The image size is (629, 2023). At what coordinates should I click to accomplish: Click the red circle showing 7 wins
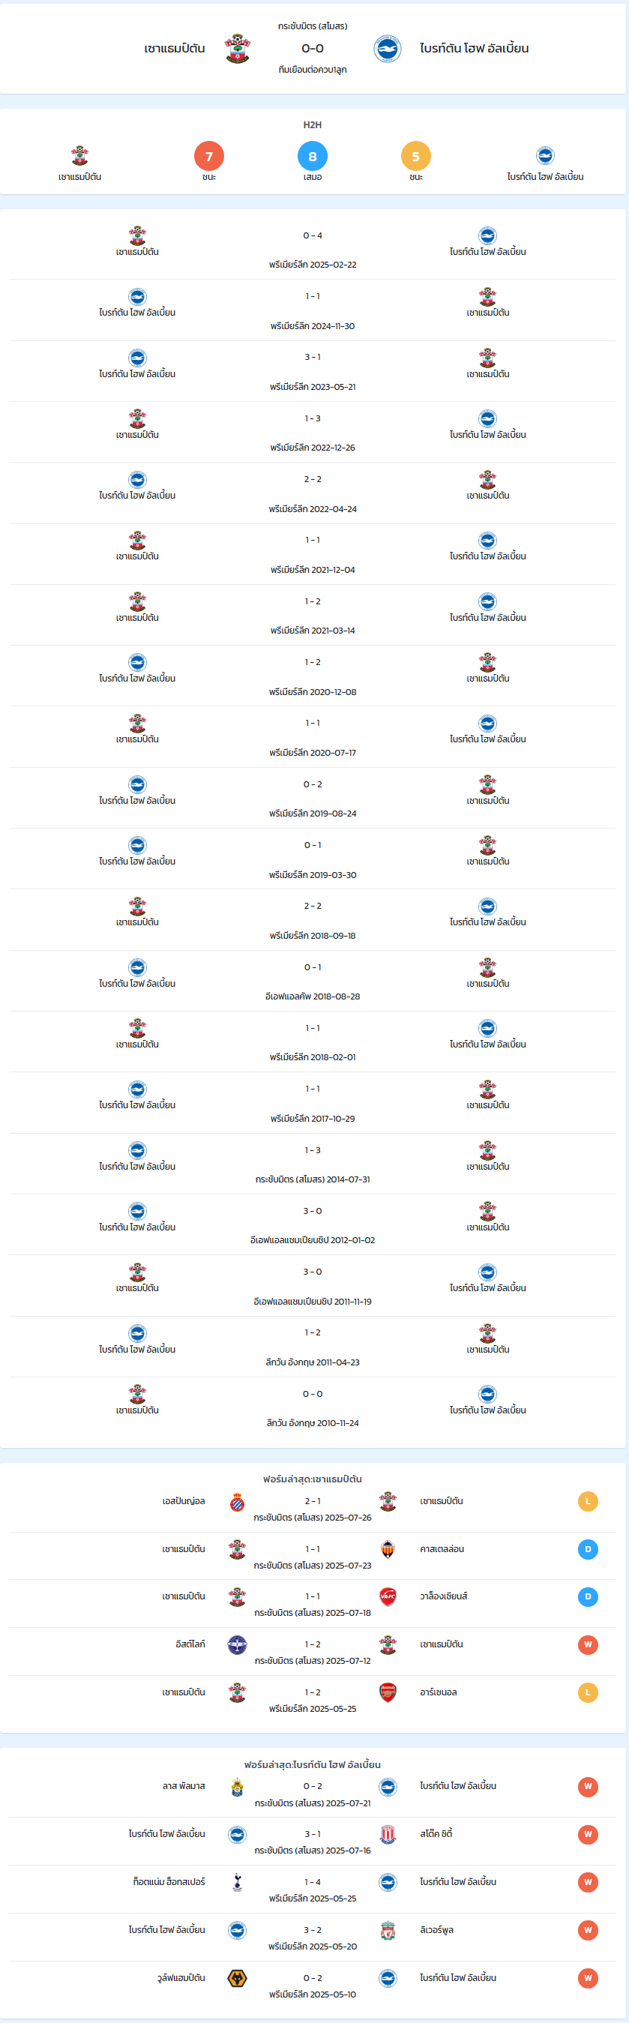point(209,156)
